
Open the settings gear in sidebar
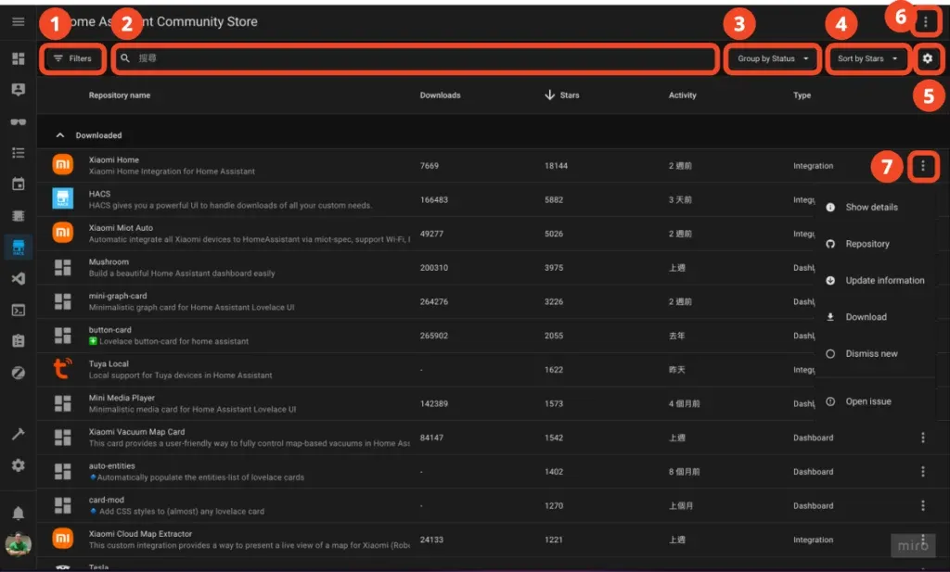(x=18, y=465)
